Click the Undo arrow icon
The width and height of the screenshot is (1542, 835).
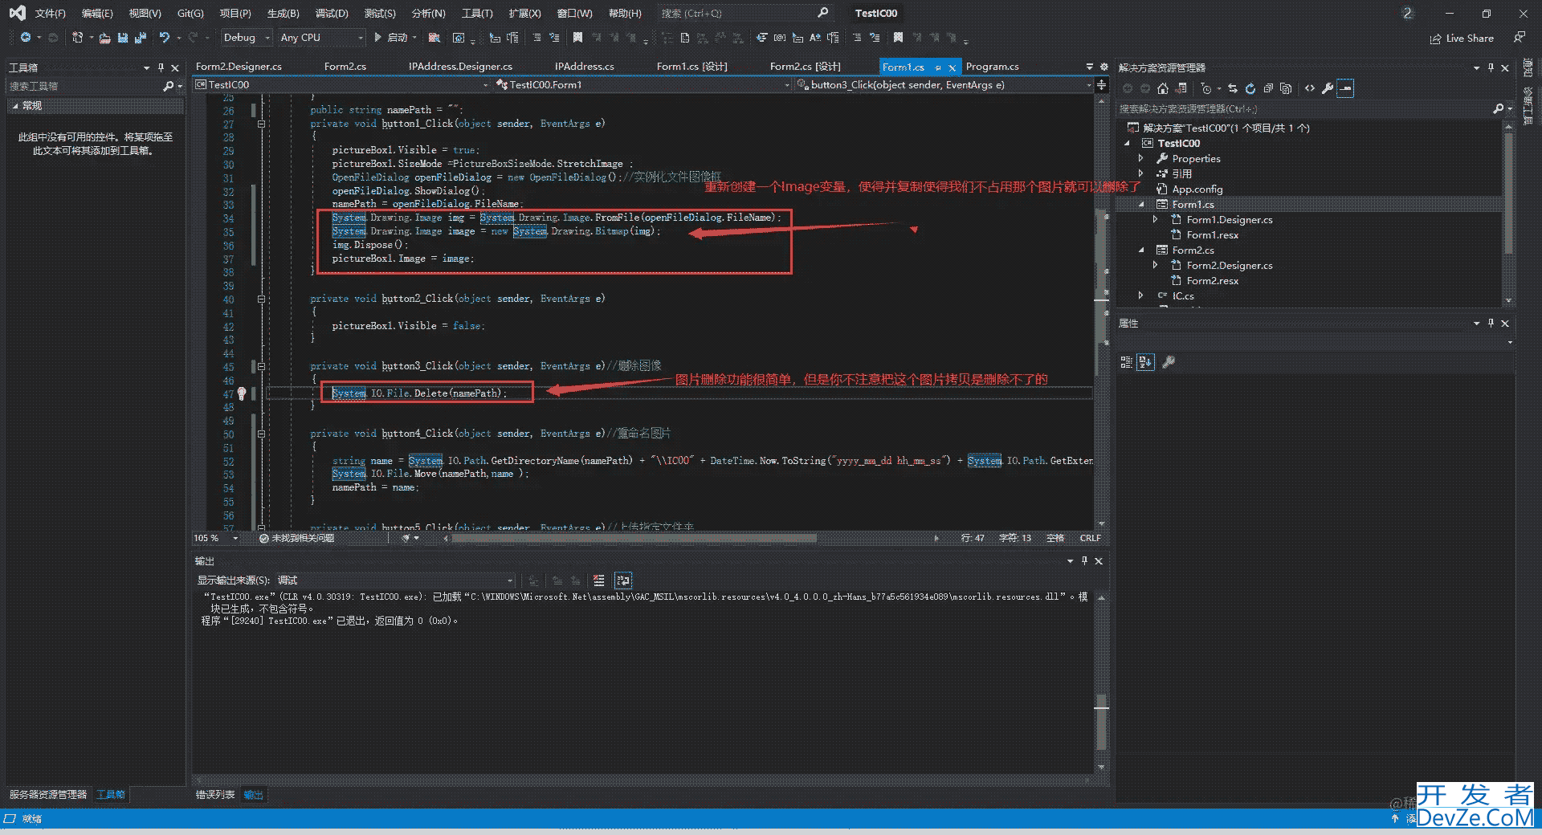click(x=165, y=38)
